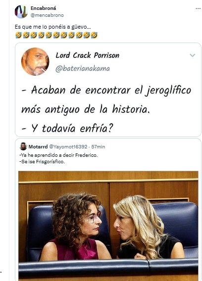Image resolution: width=202 pixels, height=281 pixels.
Task: Click the @mencabrono handle
Action: [x=47, y=15]
